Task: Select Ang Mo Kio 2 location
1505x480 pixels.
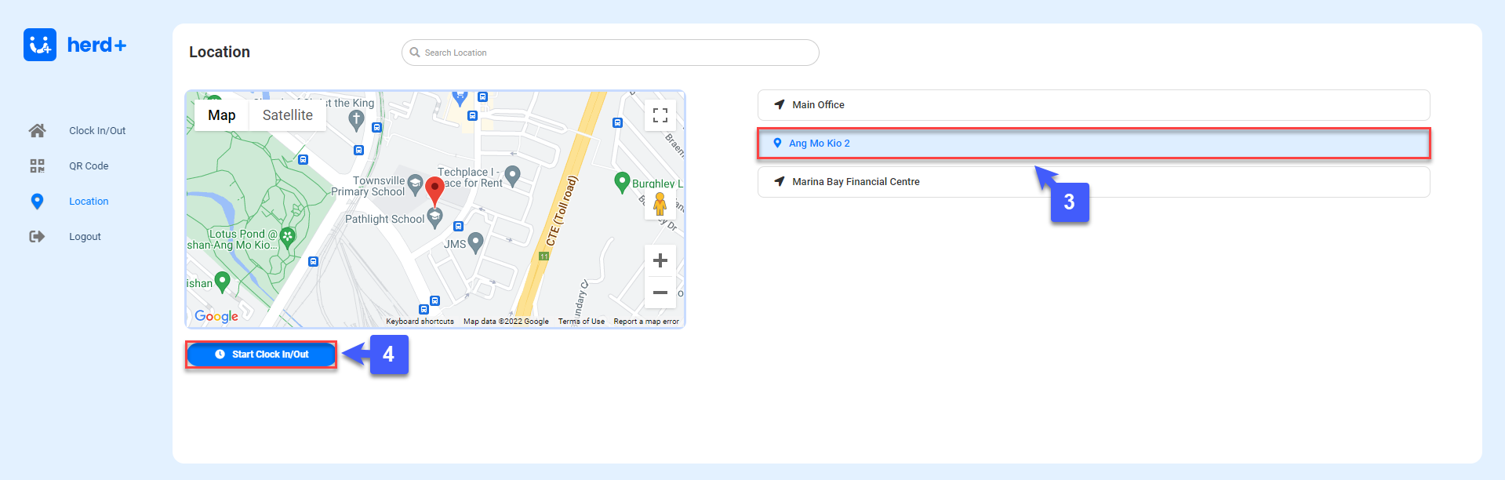Action: point(1093,144)
